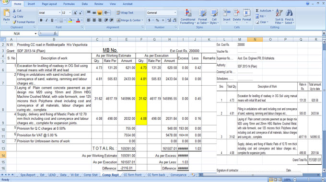Decrease decimal places
The height and width of the screenshot is (182, 326).
(175, 20)
